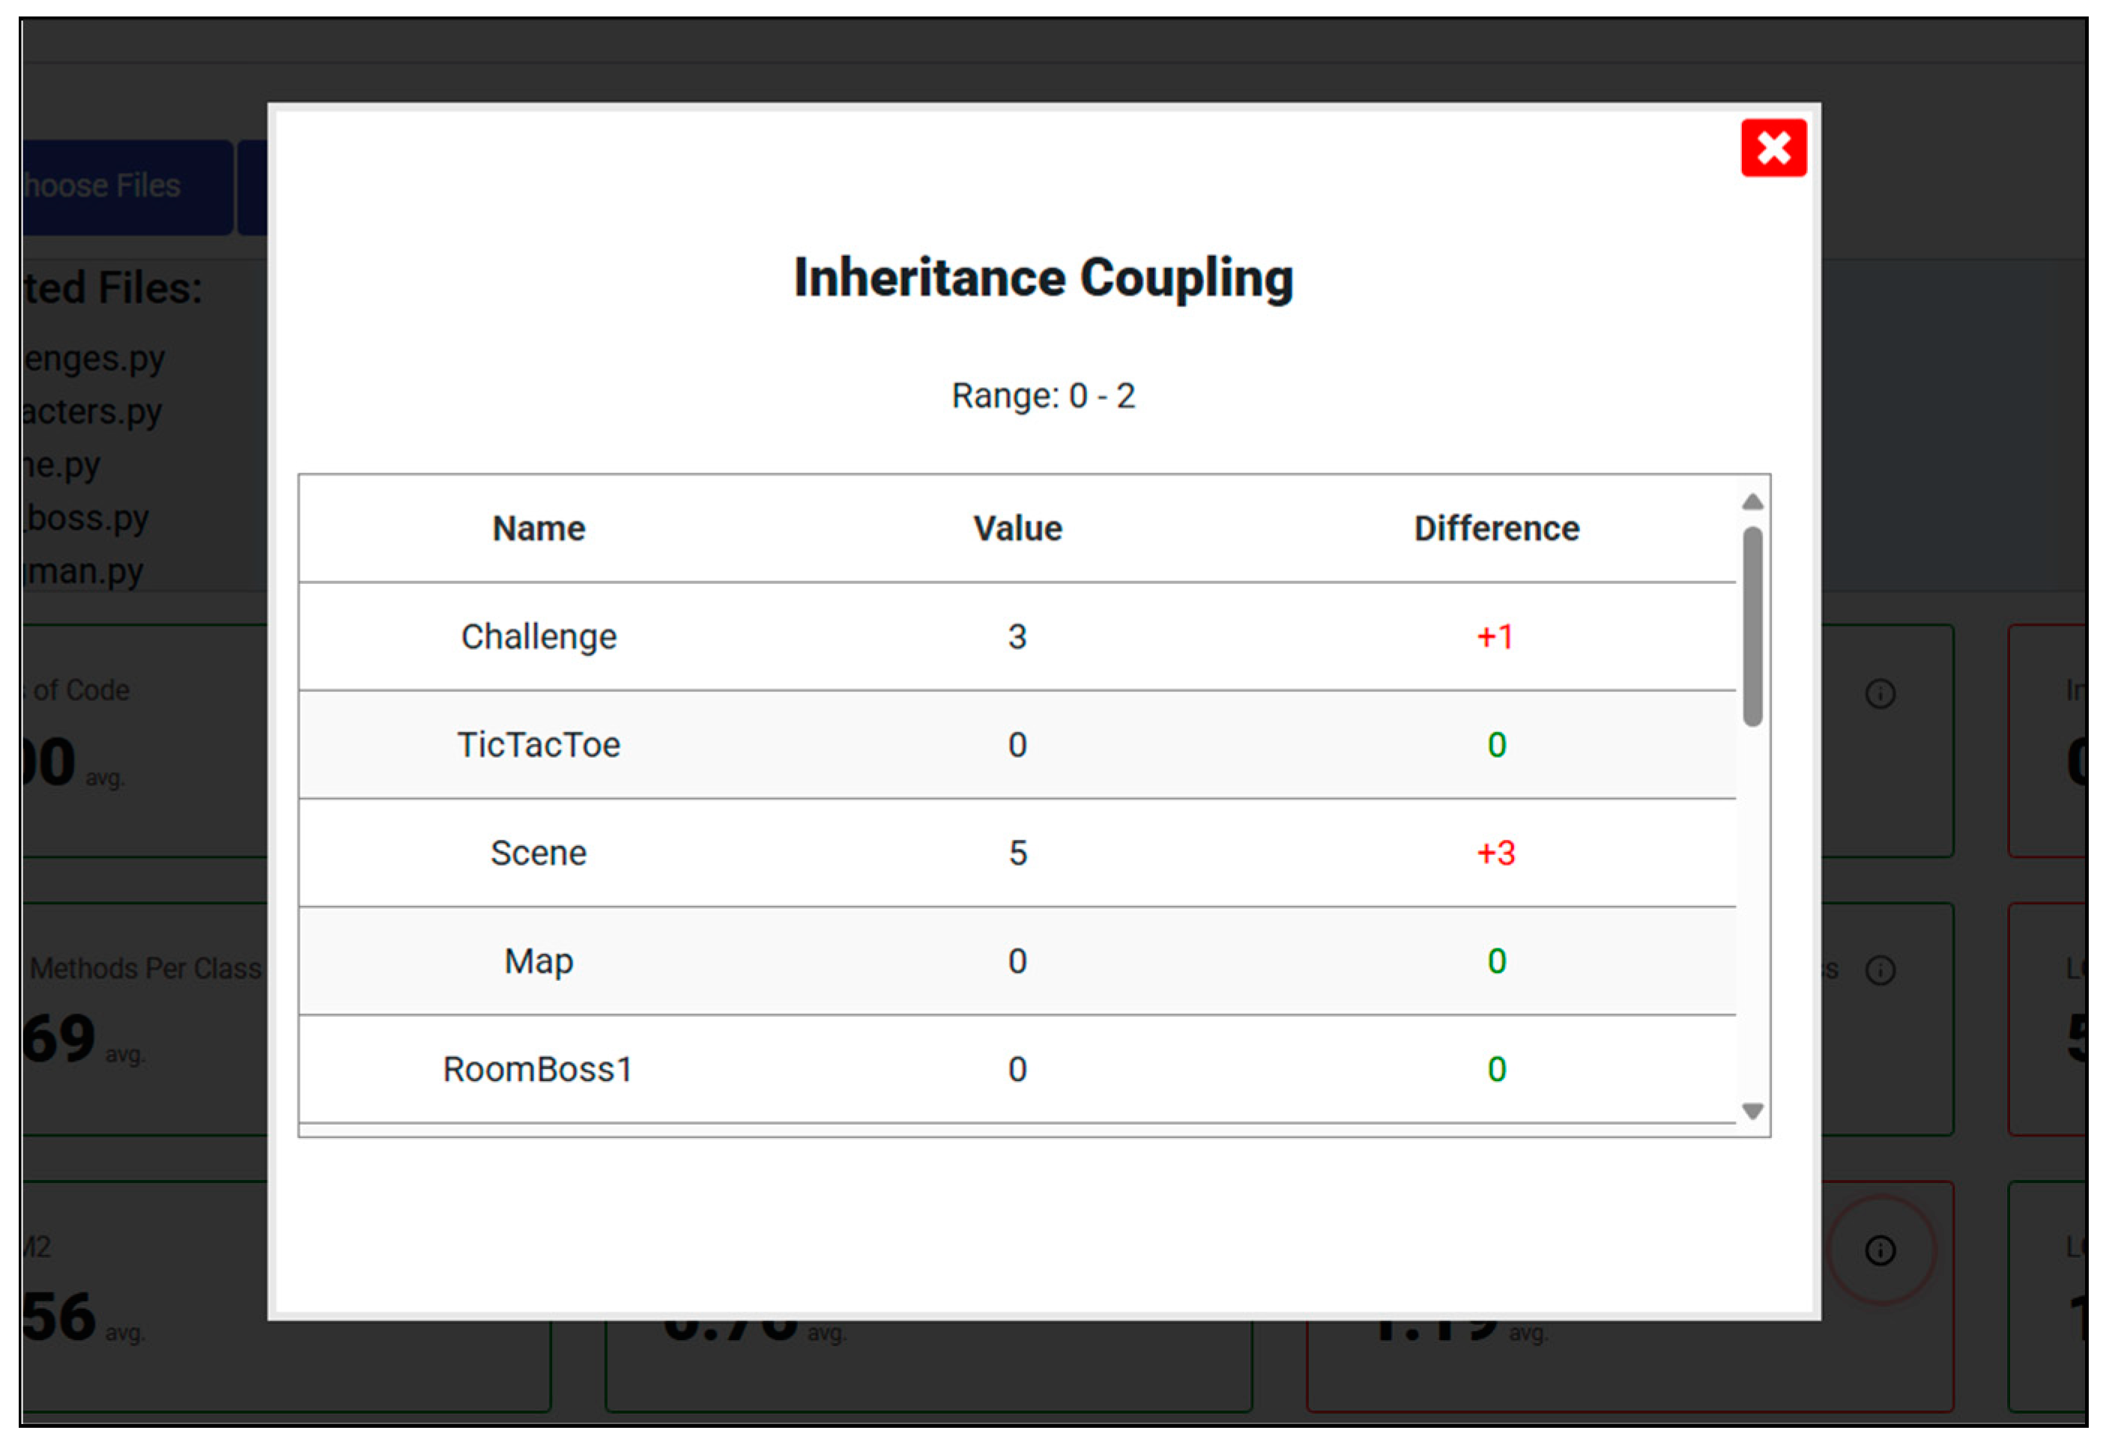Click the Methods Per Class card label
This screenshot has width=2109, height=1451.
[x=145, y=968]
